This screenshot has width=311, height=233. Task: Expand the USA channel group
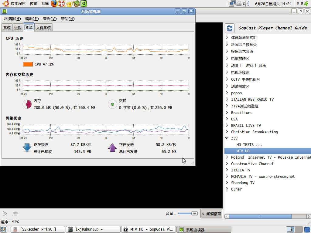point(227,119)
